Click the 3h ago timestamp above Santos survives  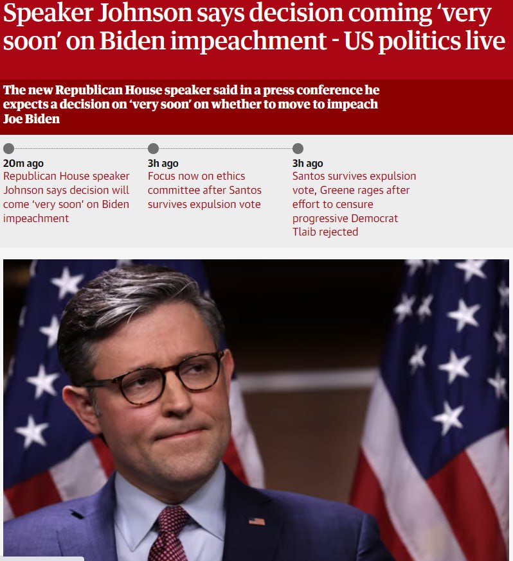tap(308, 164)
